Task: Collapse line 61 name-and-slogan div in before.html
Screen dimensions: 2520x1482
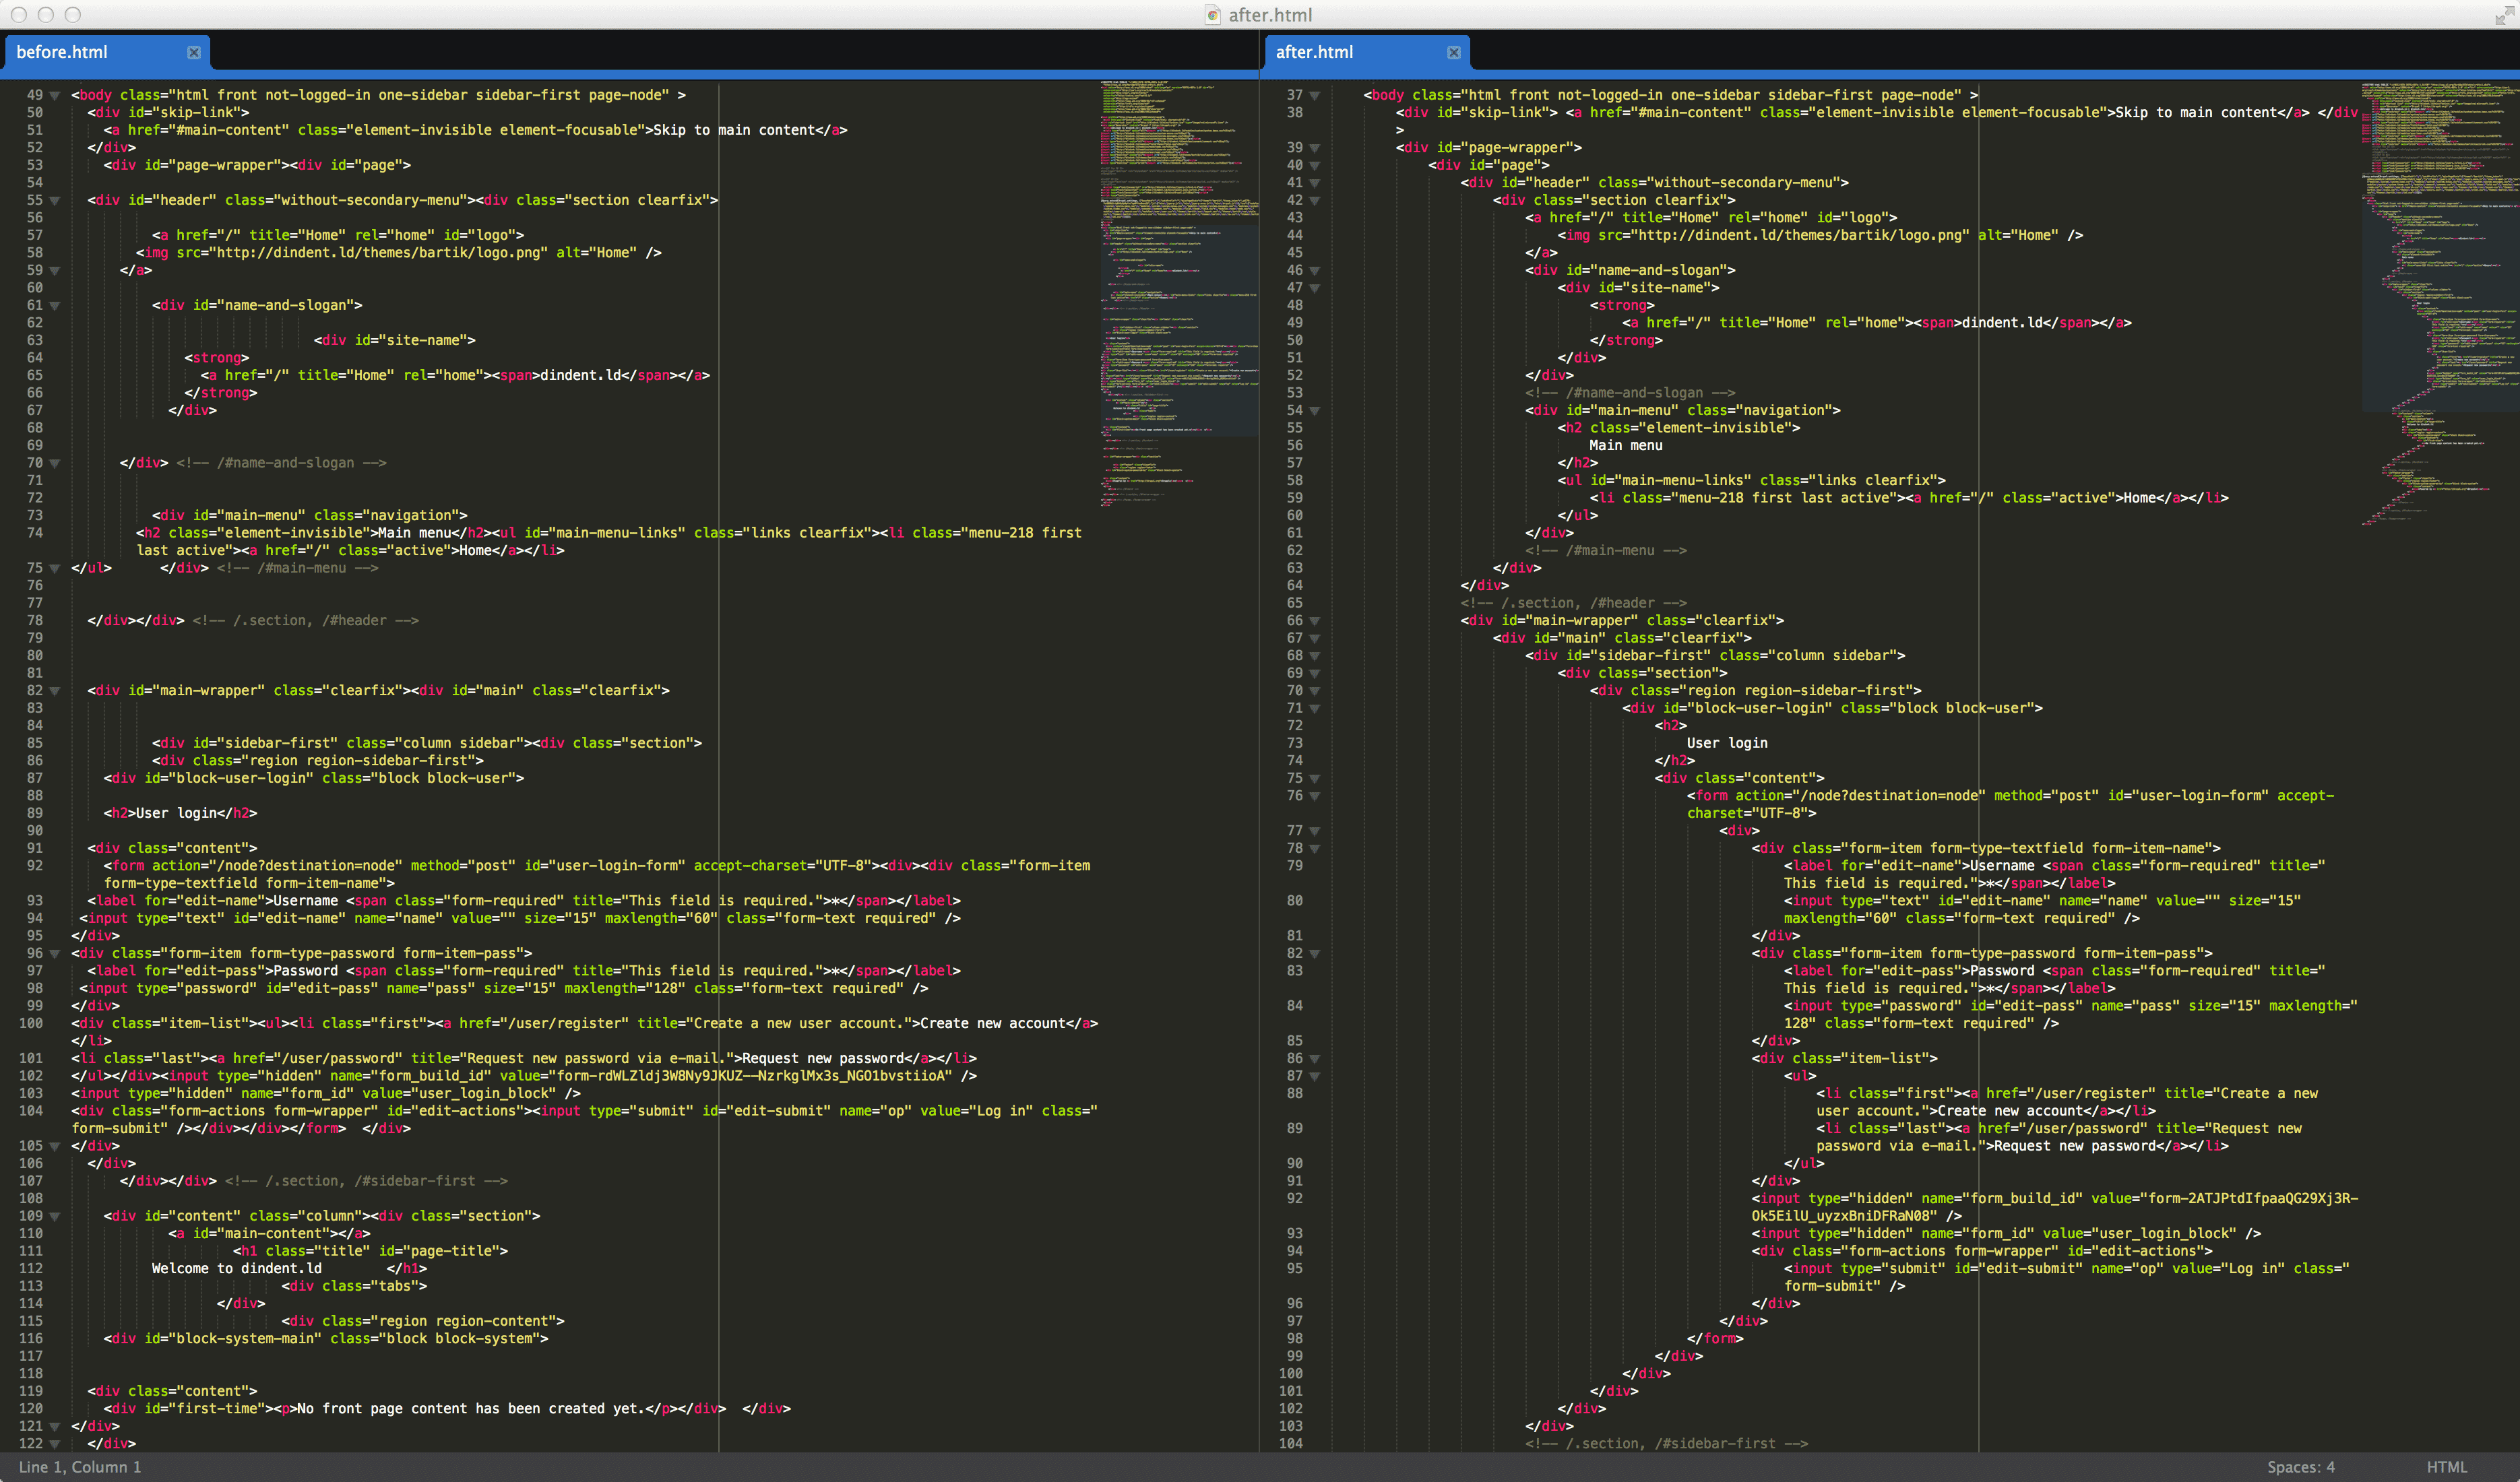Action: (55, 306)
